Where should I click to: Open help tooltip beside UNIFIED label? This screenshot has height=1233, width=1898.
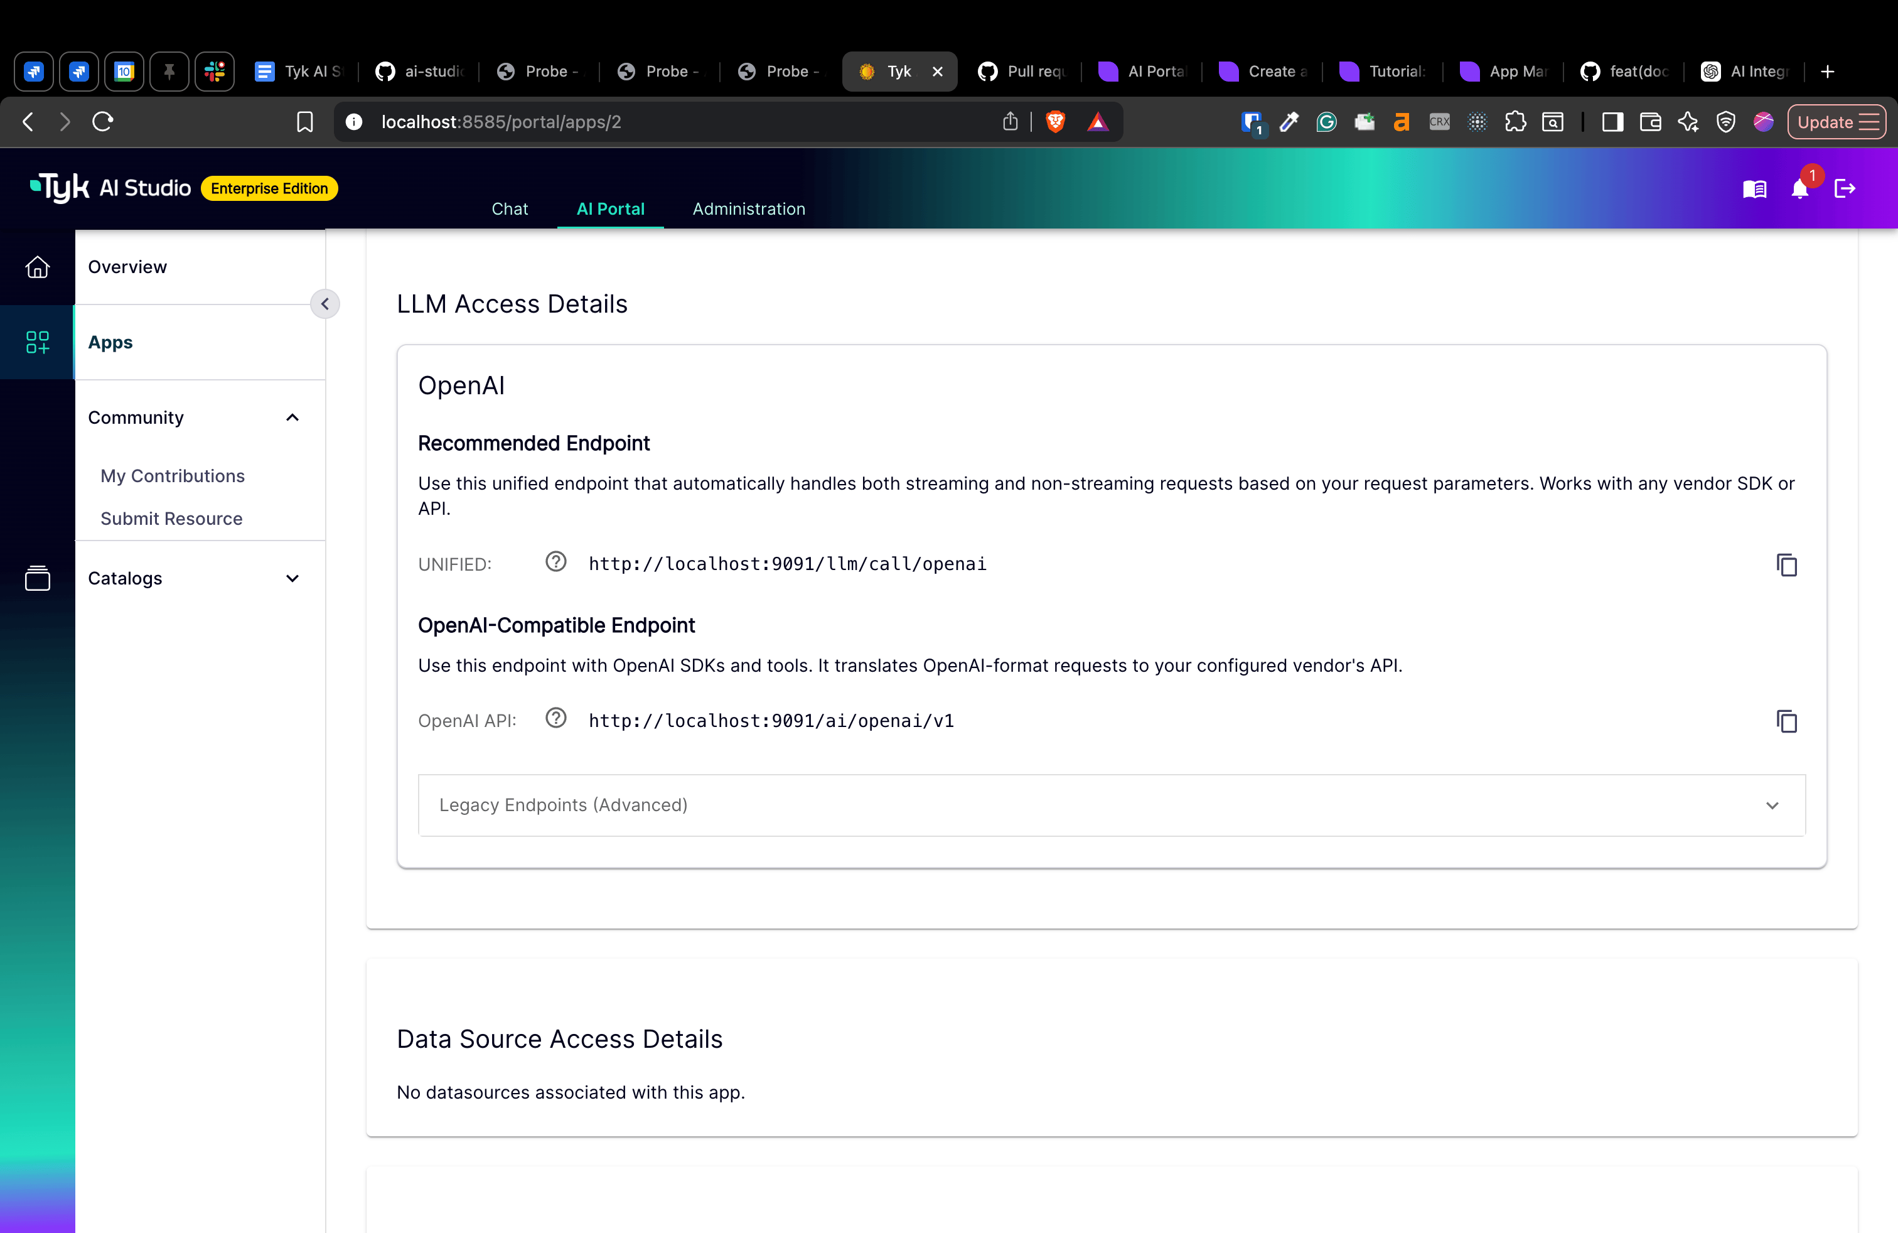click(556, 563)
